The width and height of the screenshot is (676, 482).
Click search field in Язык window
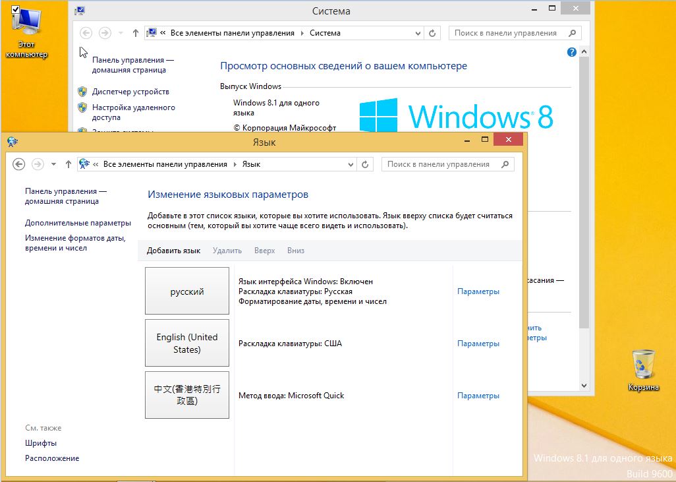point(440,164)
